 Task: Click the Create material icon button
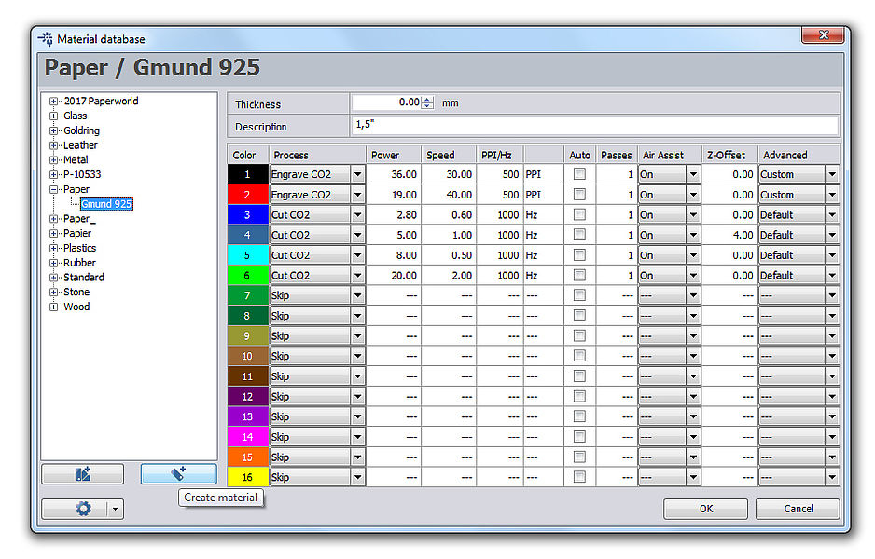coord(178,474)
